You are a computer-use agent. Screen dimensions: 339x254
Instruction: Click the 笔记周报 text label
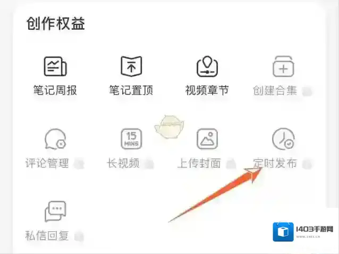[55, 90]
